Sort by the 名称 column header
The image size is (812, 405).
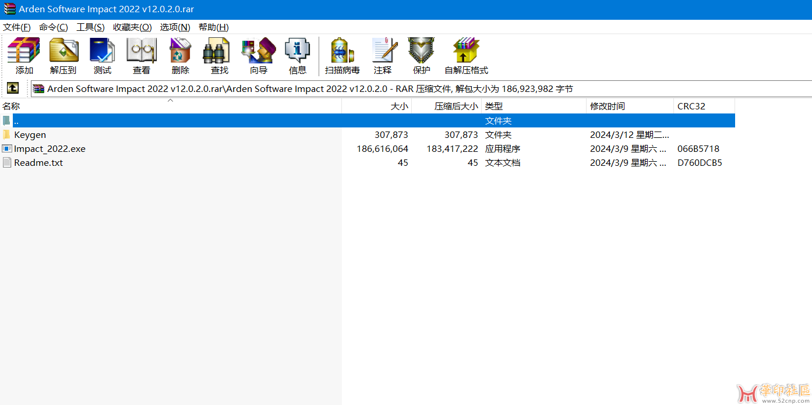click(171, 106)
